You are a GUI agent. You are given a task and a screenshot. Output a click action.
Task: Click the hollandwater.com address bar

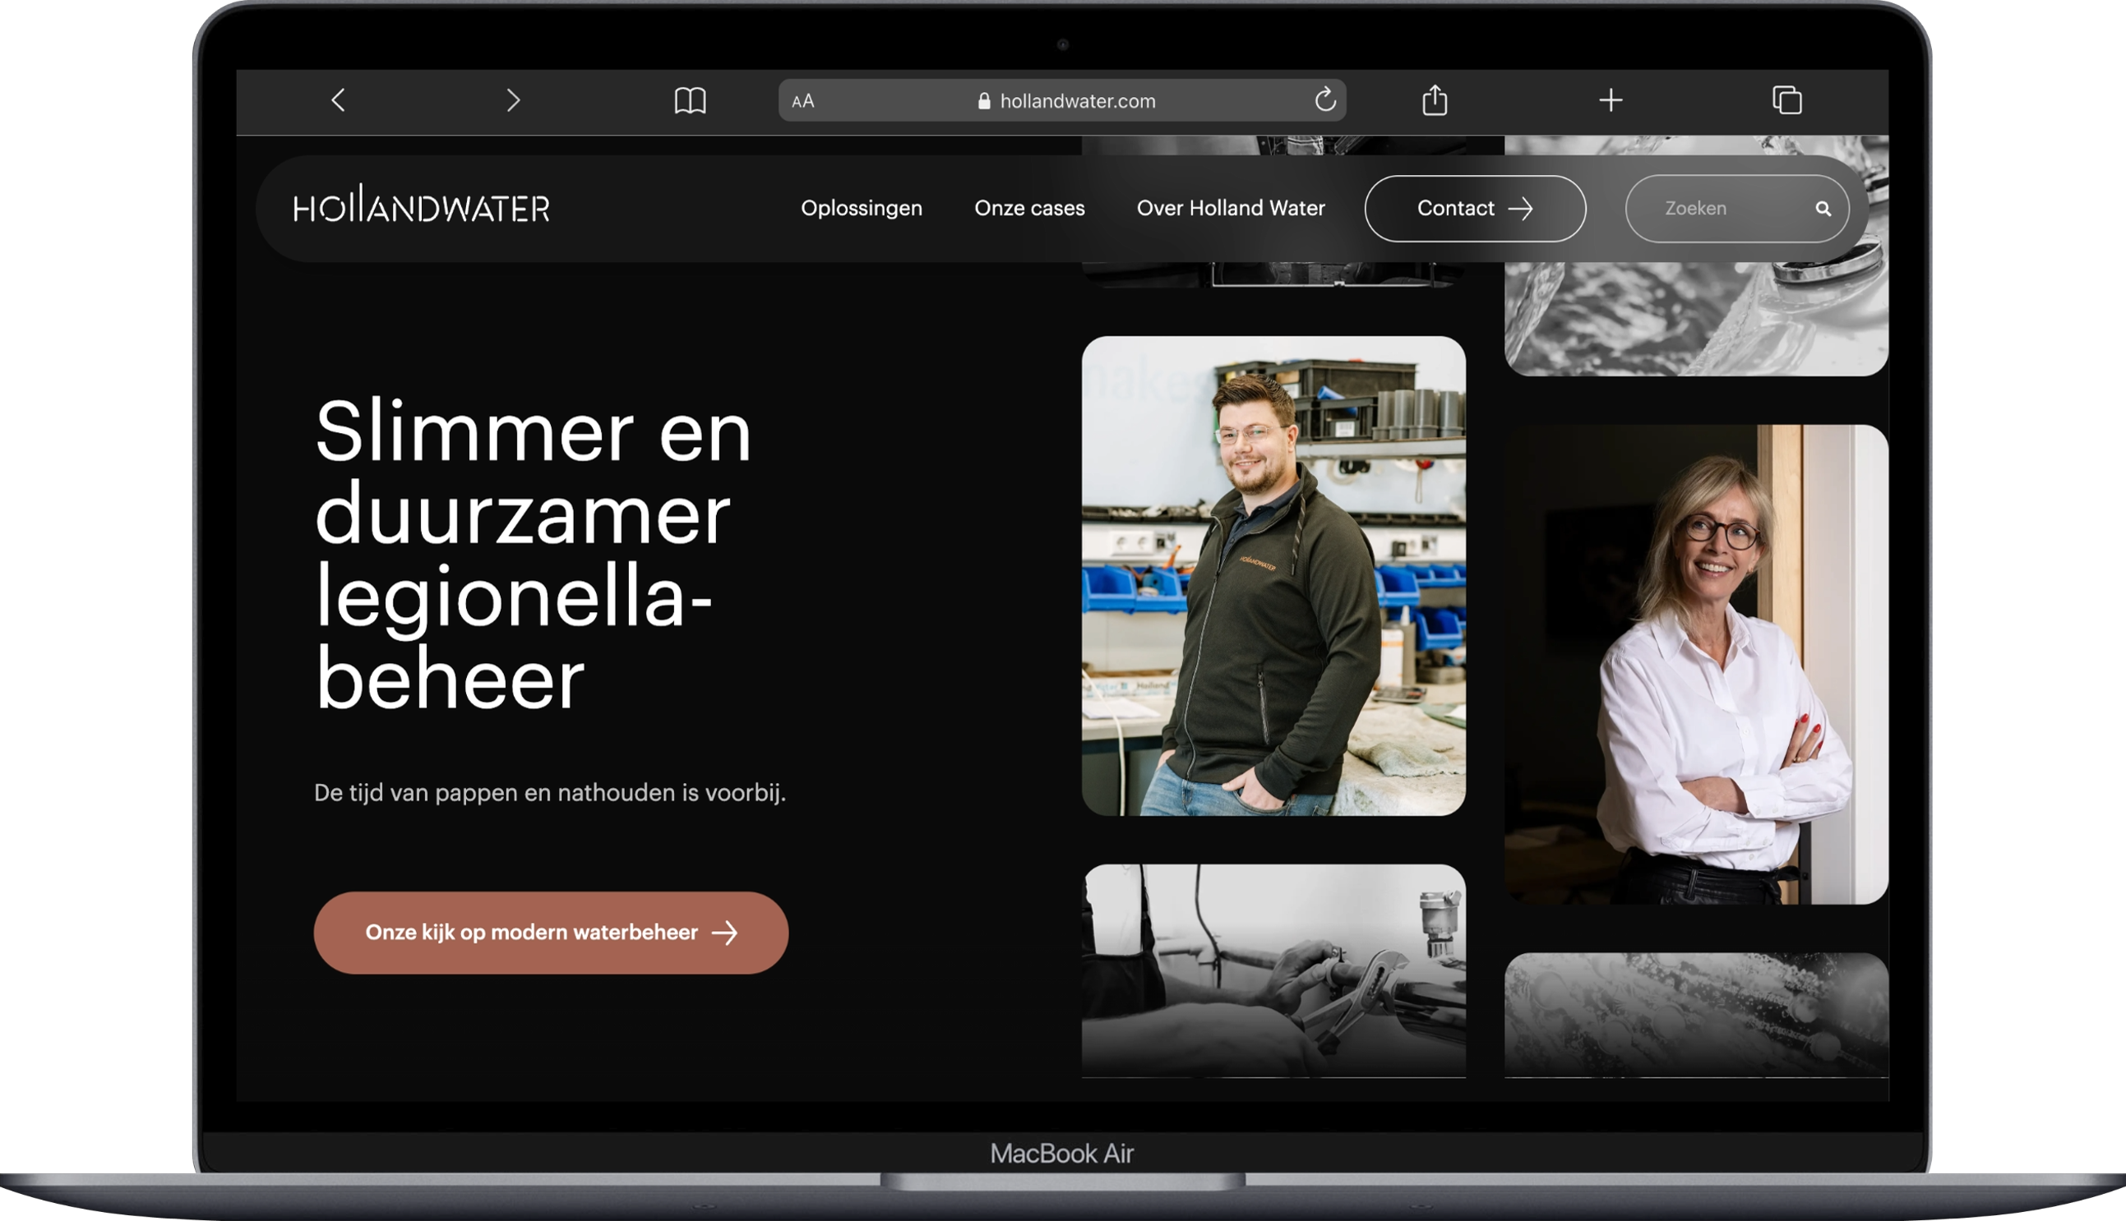(x=1076, y=100)
